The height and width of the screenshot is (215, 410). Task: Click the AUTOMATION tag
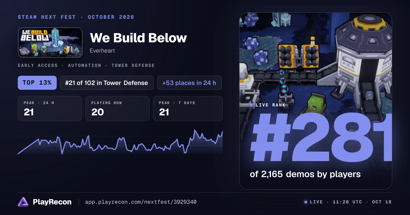(84, 65)
